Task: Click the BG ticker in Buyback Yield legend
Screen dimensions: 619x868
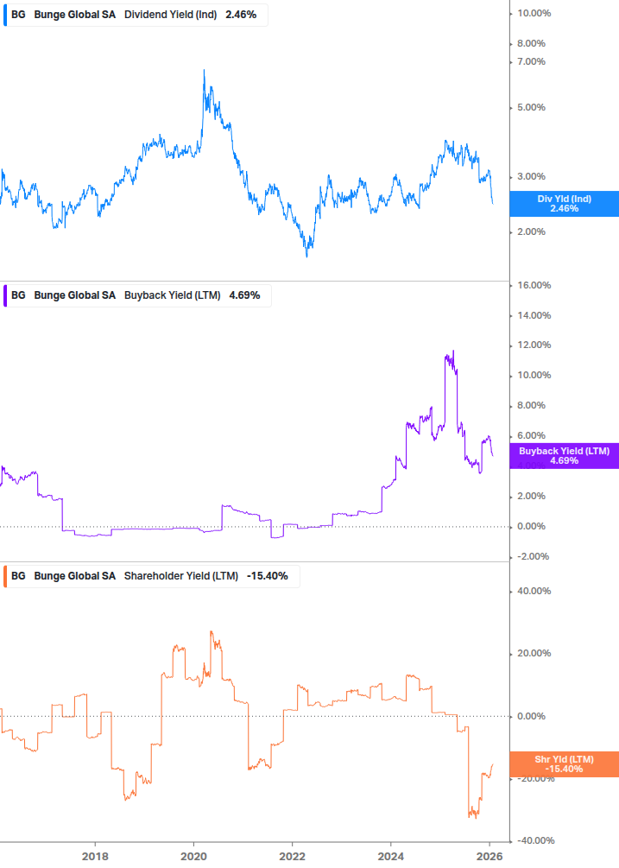Action: [x=18, y=295]
